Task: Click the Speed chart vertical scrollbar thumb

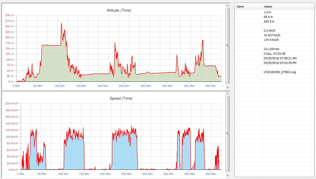Action: (227, 134)
